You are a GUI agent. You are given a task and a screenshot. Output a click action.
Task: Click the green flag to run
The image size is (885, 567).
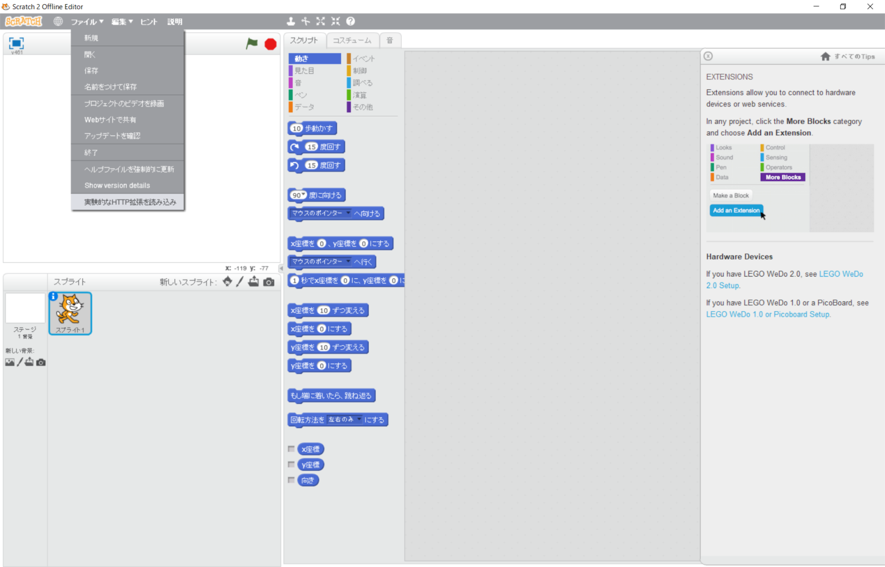click(252, 44)
